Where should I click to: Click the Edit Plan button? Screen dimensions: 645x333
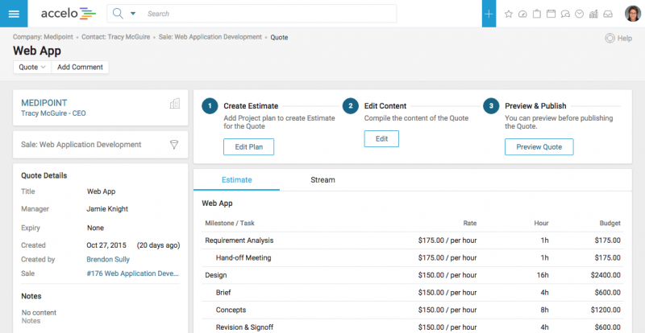click(x=248, y=147)
